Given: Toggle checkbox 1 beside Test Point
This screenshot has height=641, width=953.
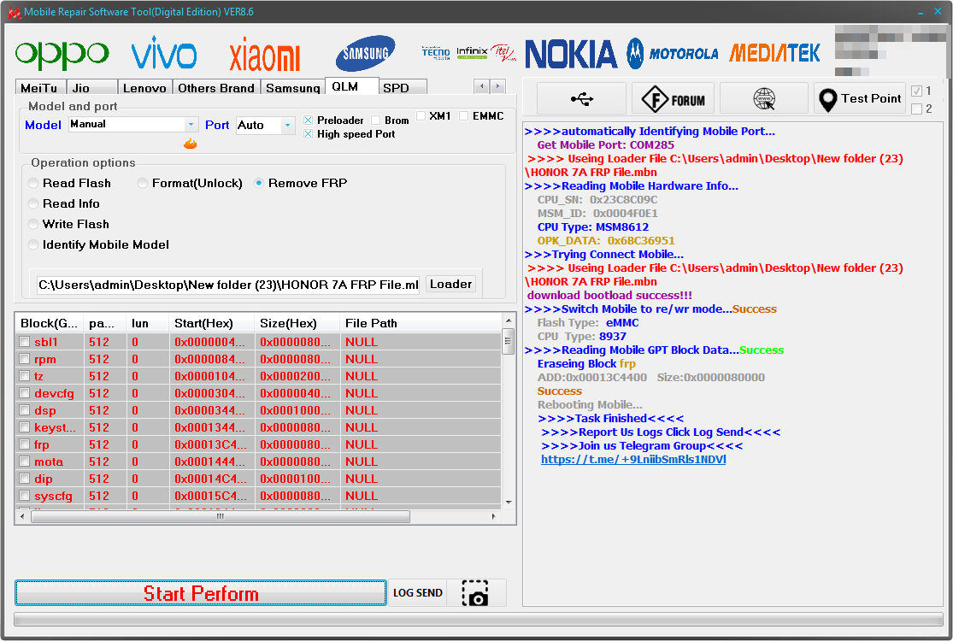Looking at the screenshot, I should [917, 91].
